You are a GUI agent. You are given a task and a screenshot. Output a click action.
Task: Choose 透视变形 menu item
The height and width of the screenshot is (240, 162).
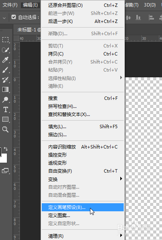(x=83, y=163)
